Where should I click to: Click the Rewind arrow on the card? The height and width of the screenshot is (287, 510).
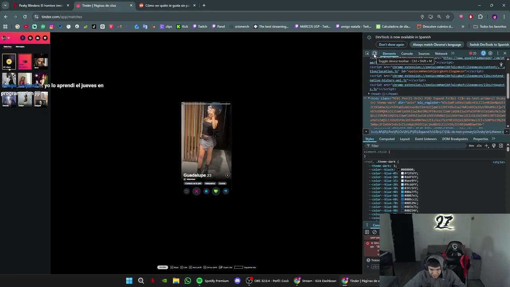[186, 191]
